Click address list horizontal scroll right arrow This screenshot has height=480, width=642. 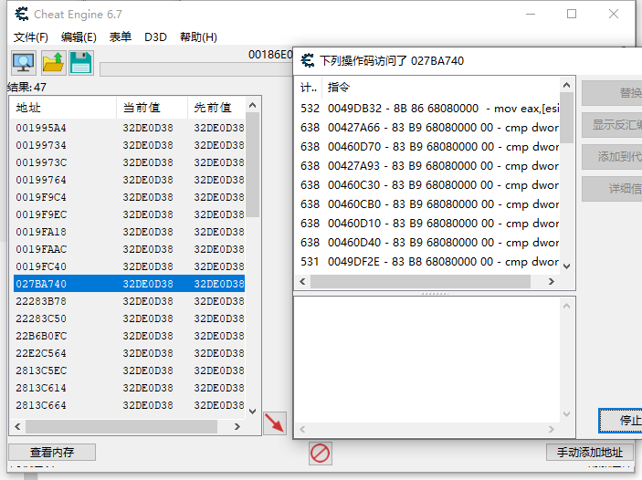pos(237,426)
